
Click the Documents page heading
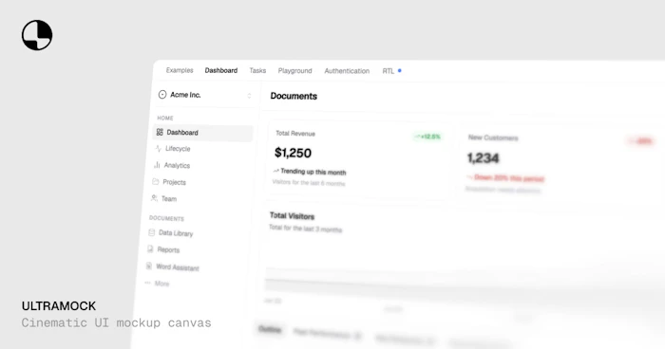294,96
